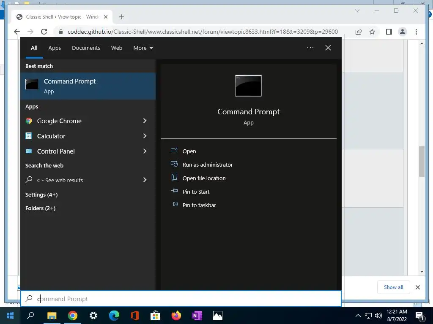Choose Open file location
Screen dimensions: 433x324
pyautogui.click(x=204, y=178)
